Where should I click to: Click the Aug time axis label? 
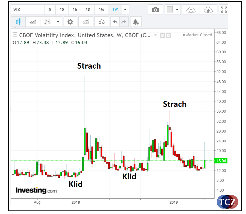click(x=37, y=202)
